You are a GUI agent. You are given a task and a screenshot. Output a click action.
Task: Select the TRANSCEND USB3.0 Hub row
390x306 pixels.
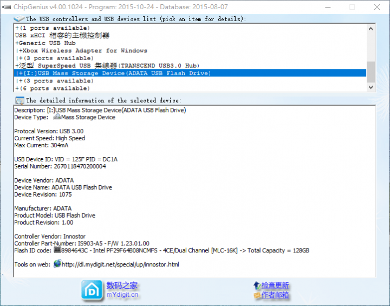190,66
